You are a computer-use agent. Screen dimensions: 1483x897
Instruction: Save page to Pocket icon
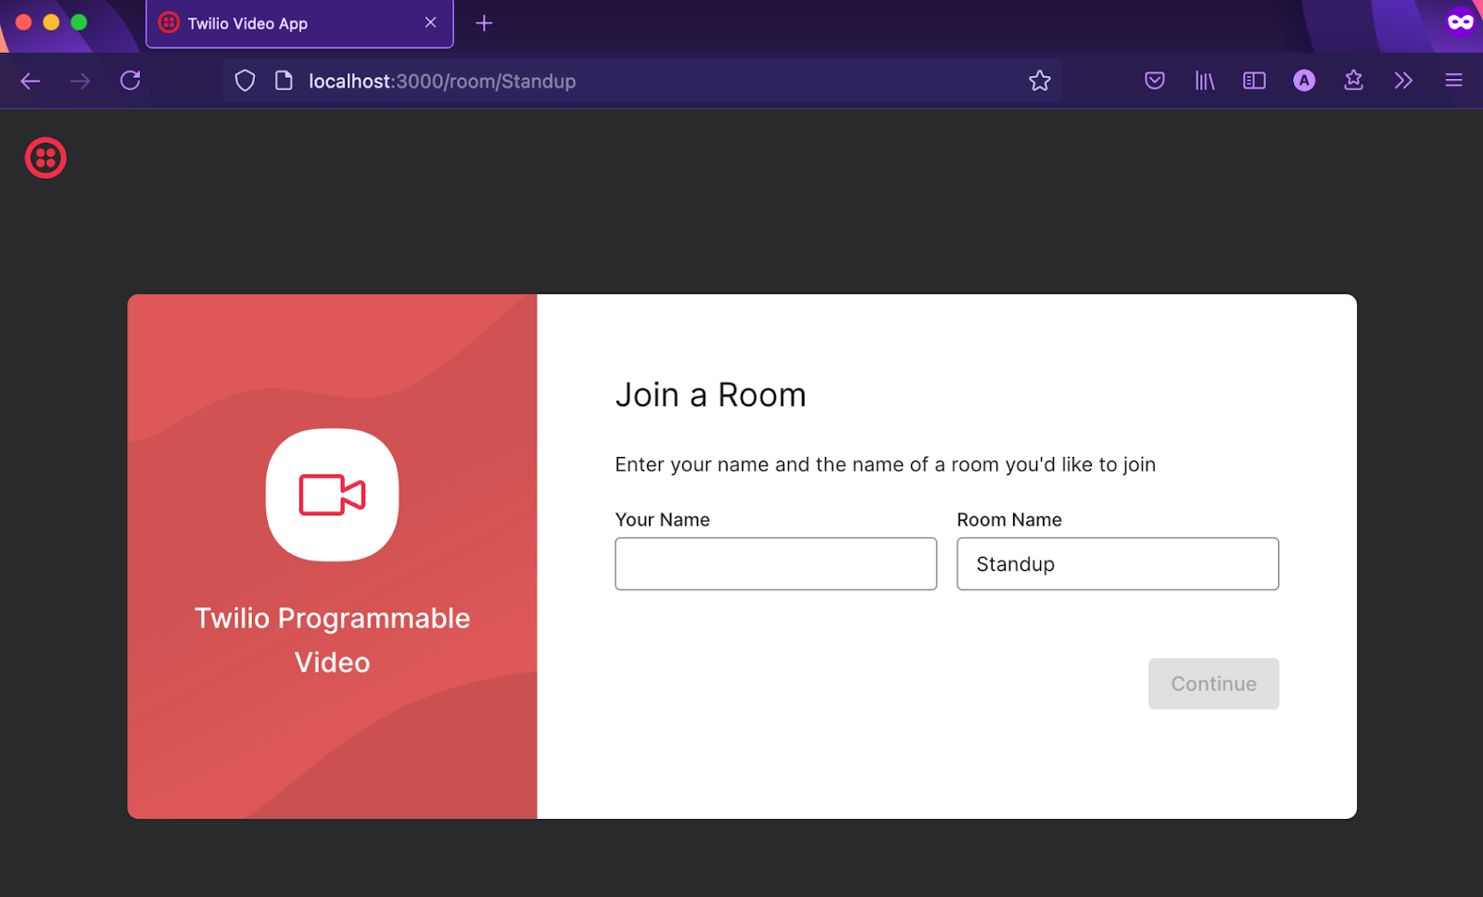point(1155,81)
